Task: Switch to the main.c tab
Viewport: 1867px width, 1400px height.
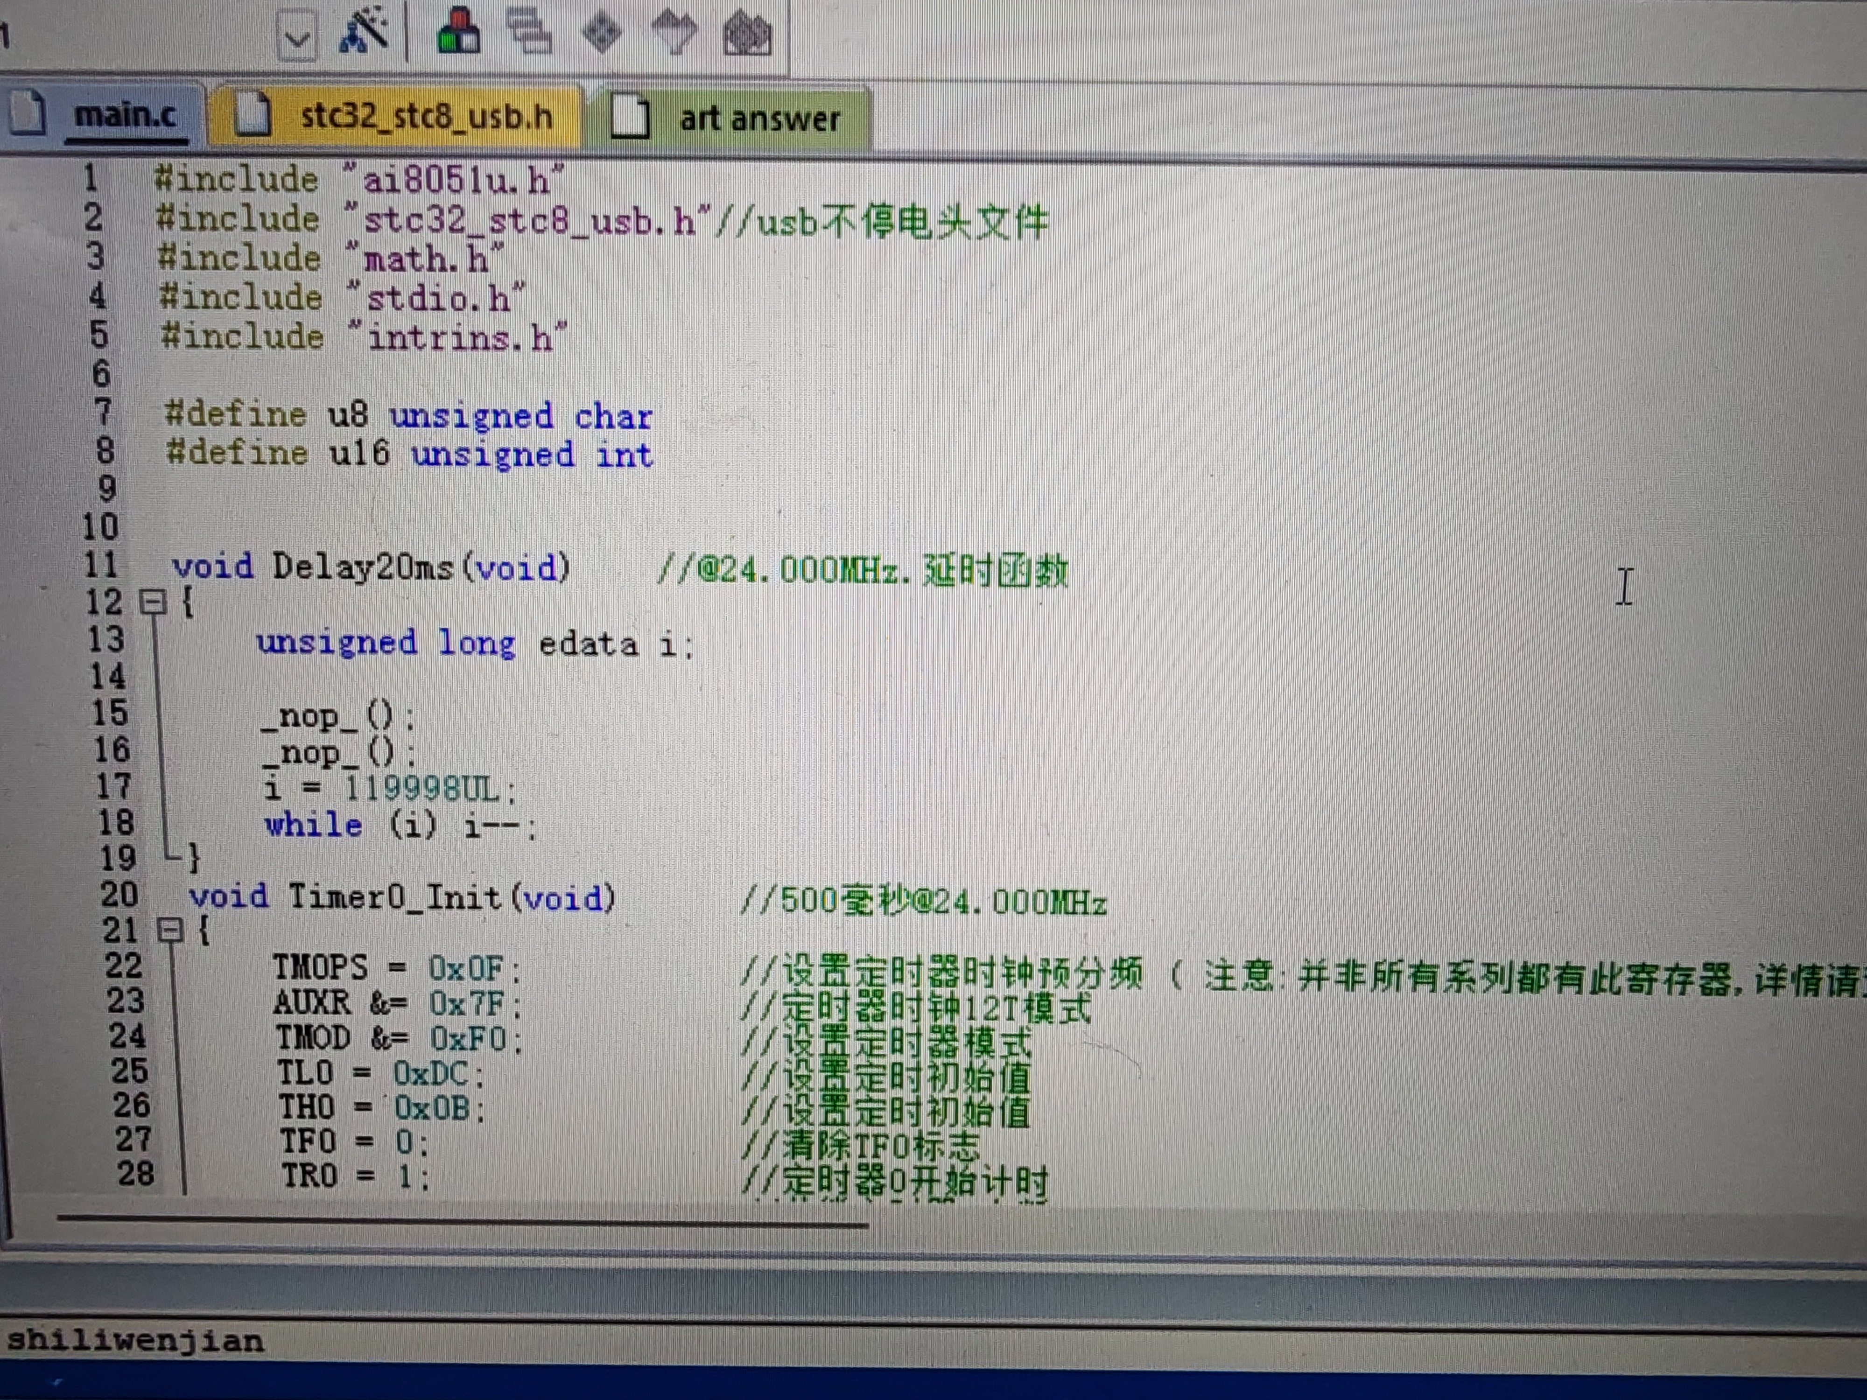Action: tap(125, 114)
